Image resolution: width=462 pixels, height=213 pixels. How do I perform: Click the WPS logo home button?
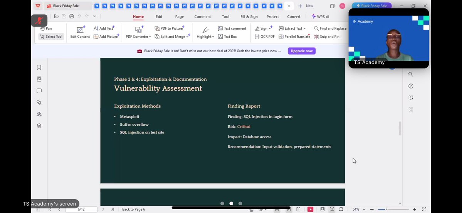38,6
